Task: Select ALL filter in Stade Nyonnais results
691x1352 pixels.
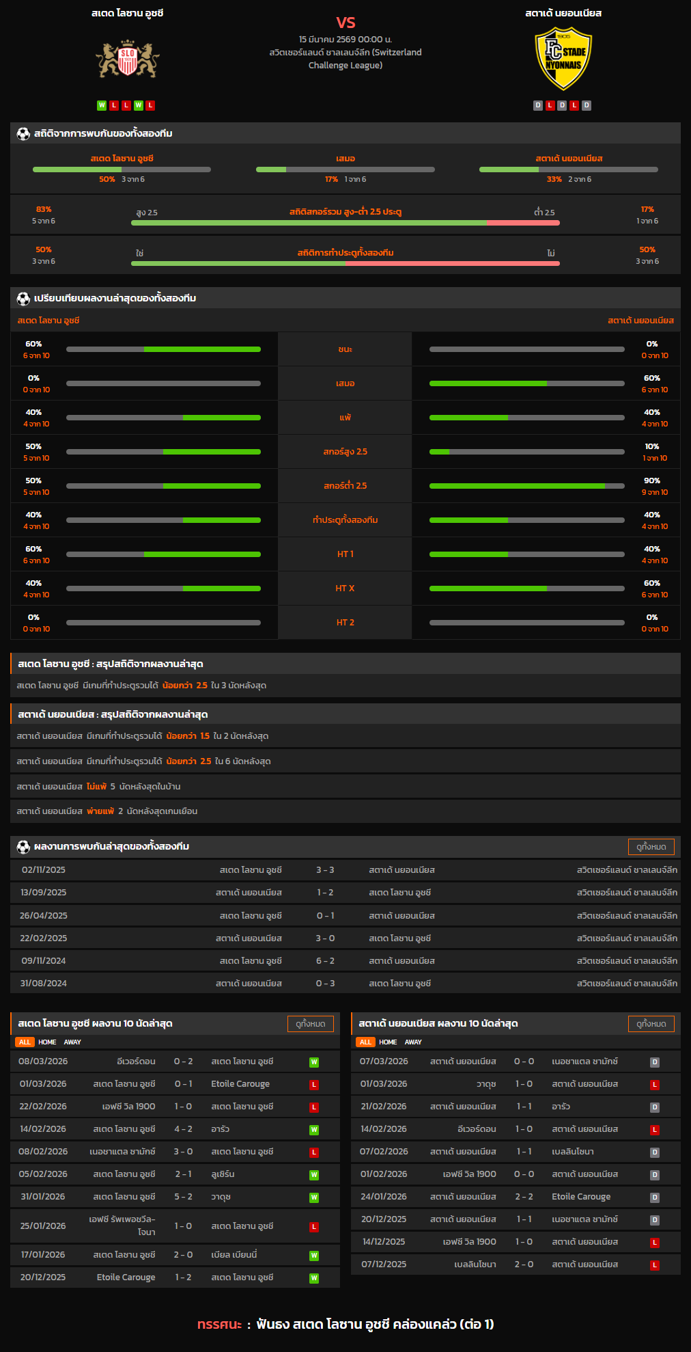Action: tap(365, 1042)
